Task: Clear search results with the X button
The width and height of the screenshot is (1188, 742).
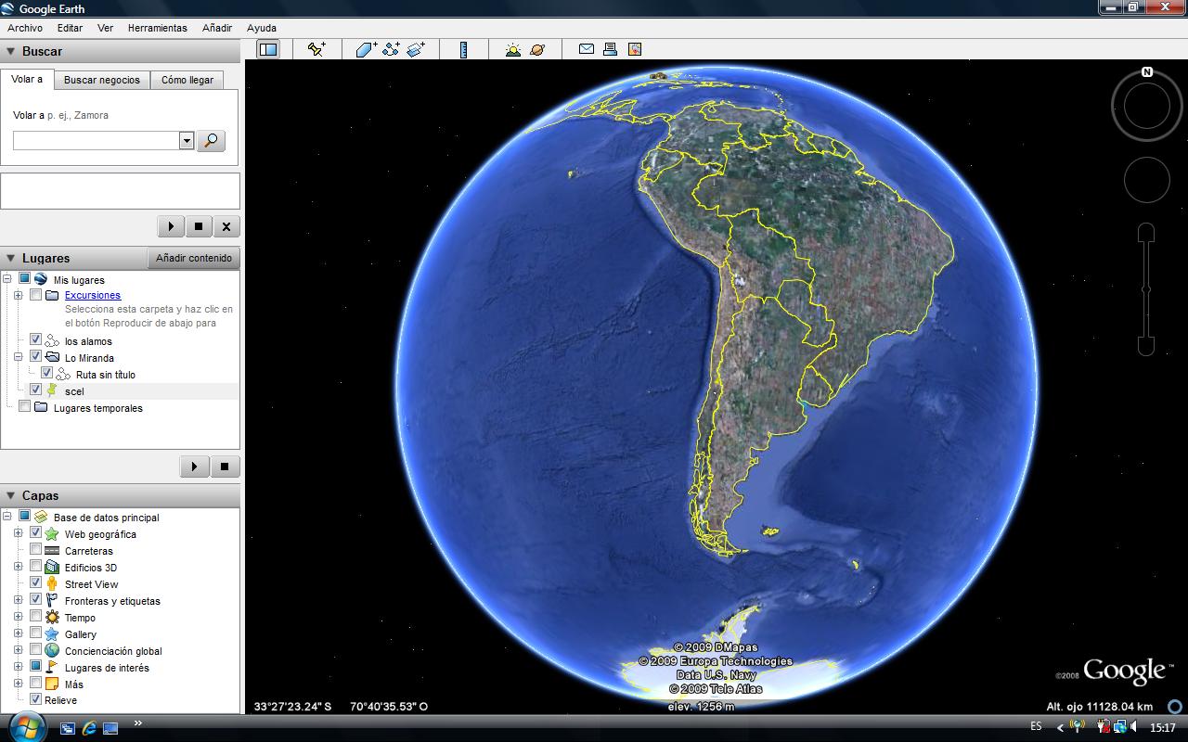Action: pos(226,226)
